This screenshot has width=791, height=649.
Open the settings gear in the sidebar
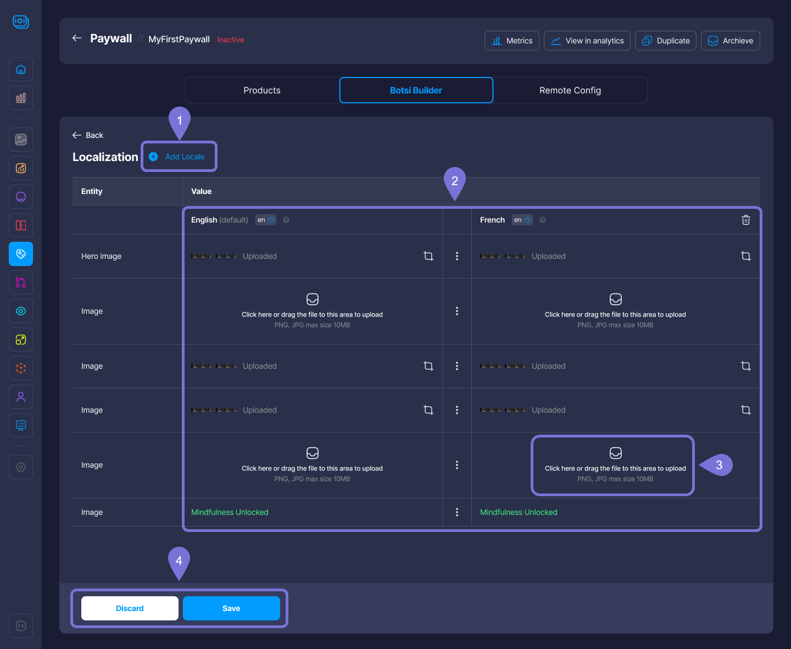(21, 467)
